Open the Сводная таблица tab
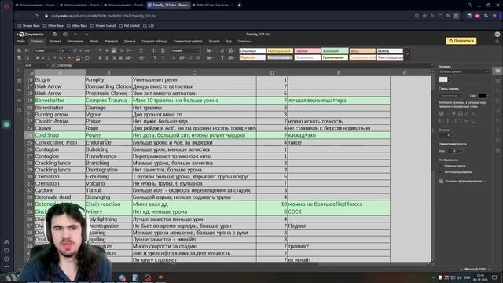The height and width of the screenshot is (283, 503). (x=154, y=42)
